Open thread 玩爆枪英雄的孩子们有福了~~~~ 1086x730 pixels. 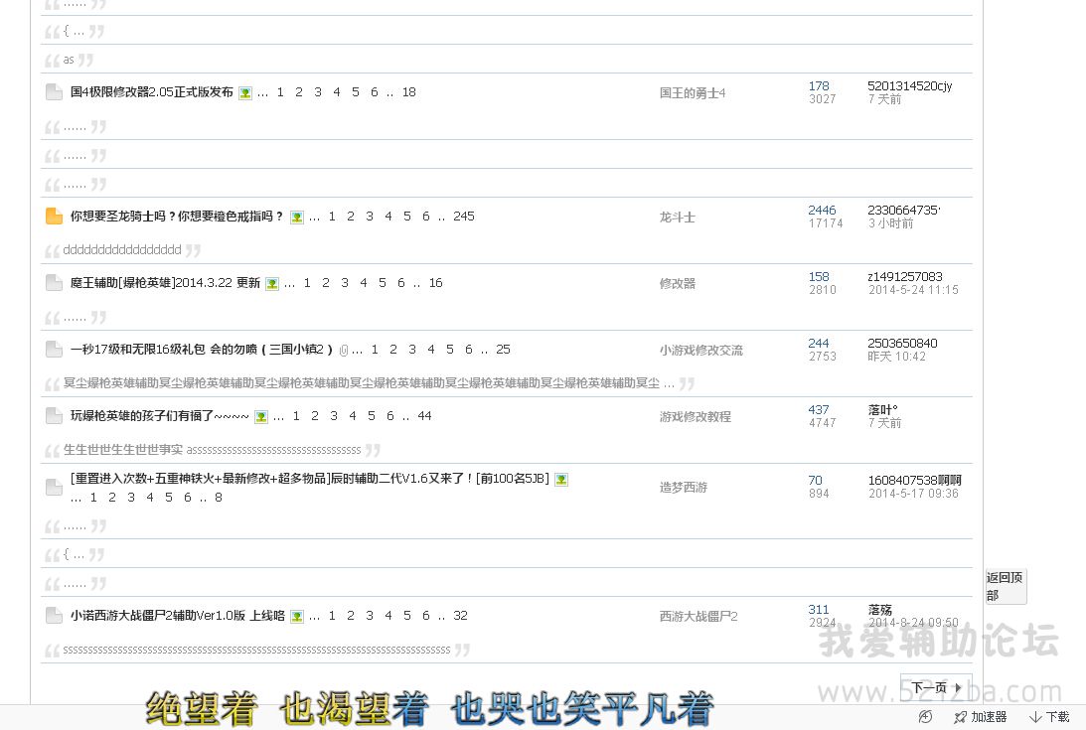[159, 415]
